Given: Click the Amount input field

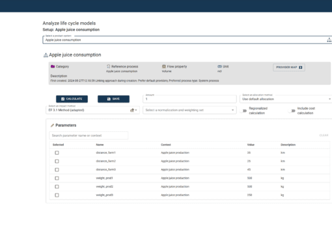Looking at the screenshot, I should coord(189,99).
